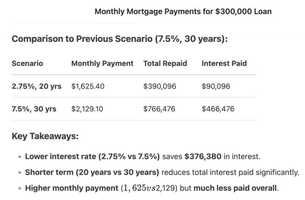The height and width of the screenshot is (200, 305).
Task: Click the bold Shorter term text
Action: (92, 172)
